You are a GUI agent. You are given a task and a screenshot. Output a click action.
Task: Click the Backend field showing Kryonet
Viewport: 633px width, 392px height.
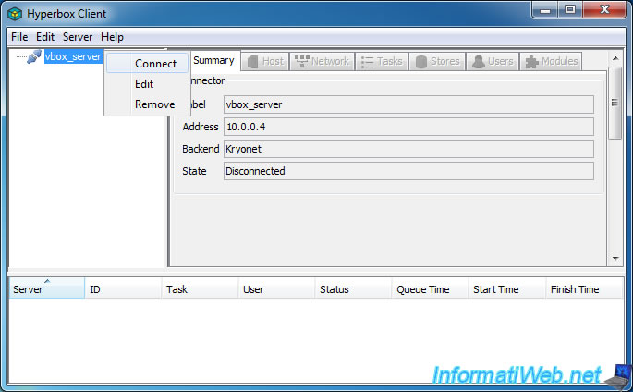point(408,149)
